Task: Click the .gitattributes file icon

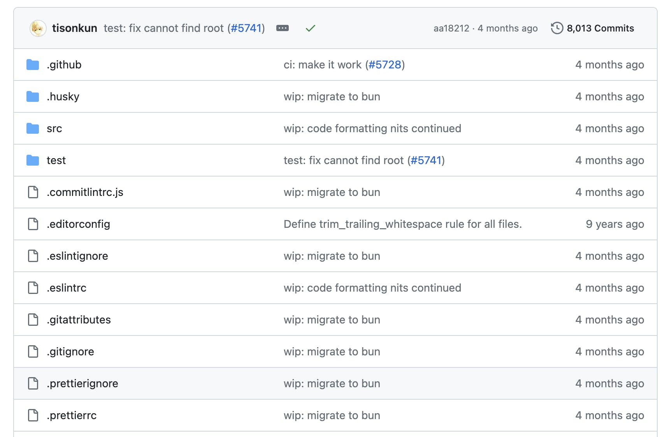Action: pyautogui.click(x=33, y=320)
